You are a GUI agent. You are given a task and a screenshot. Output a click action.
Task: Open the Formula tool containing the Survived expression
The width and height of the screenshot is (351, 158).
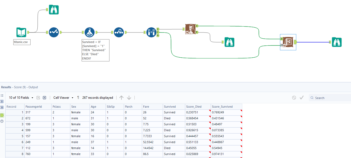pos(89,32)
